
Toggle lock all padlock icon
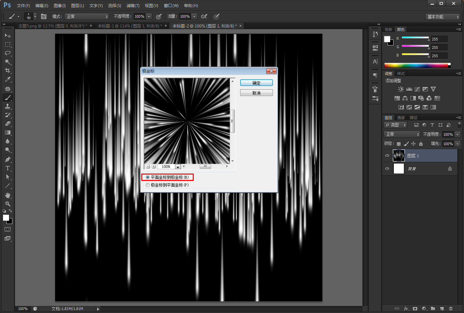(x=421, y=144)
